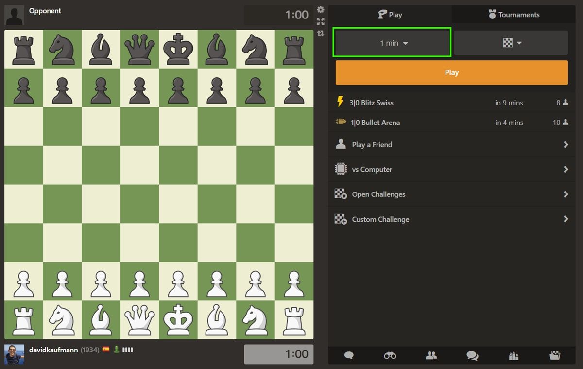Toggle focus mode with four-arrows icon
This screenshot has height=369, width=583.
320,21
